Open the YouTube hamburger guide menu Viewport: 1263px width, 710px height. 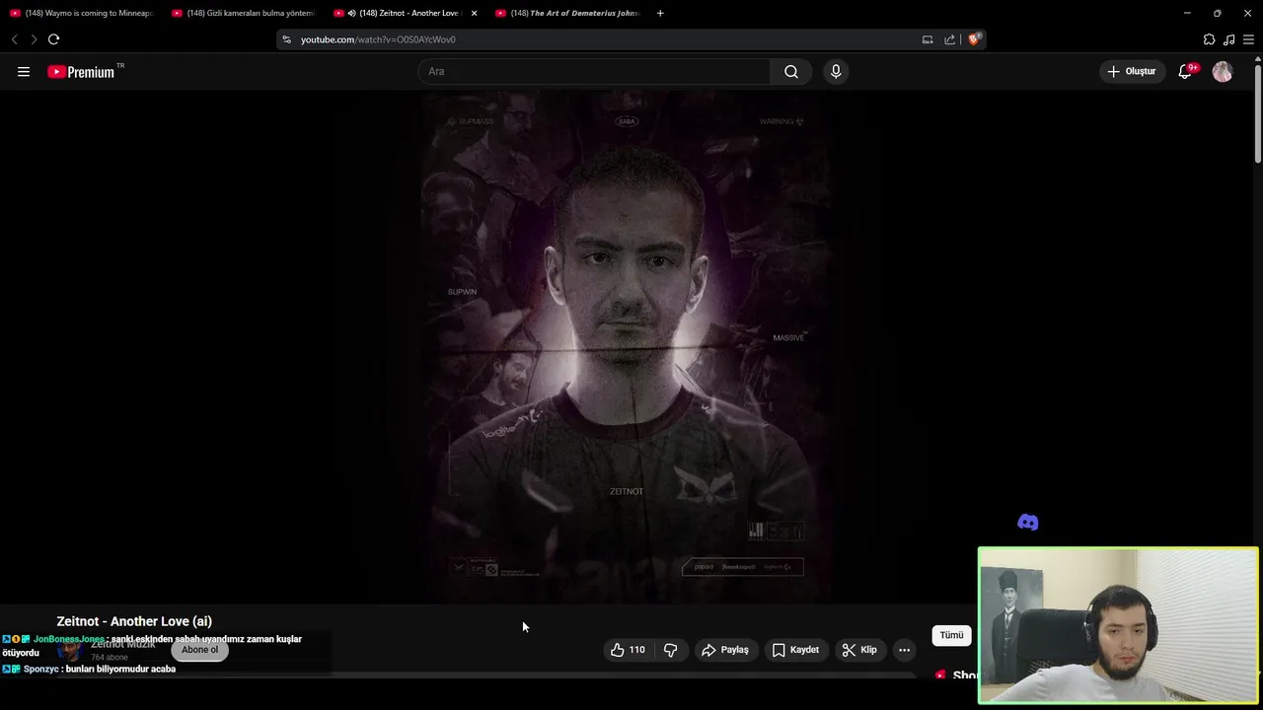point(24,71)
